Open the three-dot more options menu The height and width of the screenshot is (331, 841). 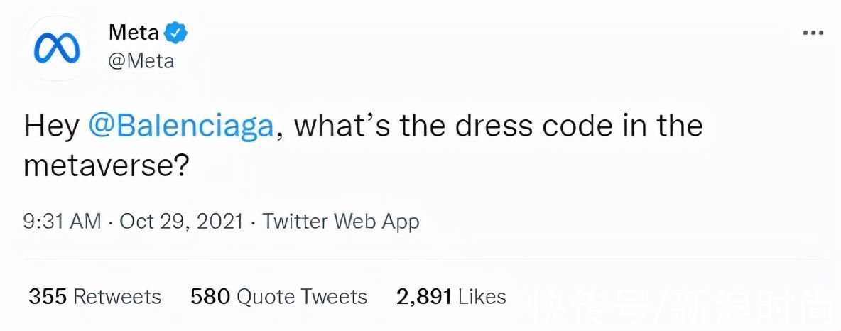813,33
